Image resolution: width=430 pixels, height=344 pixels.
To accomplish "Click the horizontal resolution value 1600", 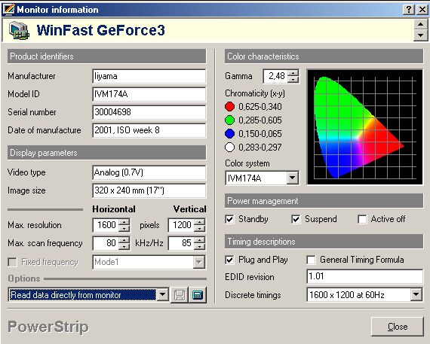I will pos(106,225).
